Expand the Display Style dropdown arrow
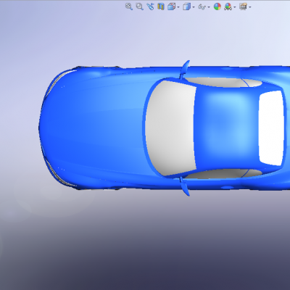This screenshot has width=290, height=290. click(194, 7)
